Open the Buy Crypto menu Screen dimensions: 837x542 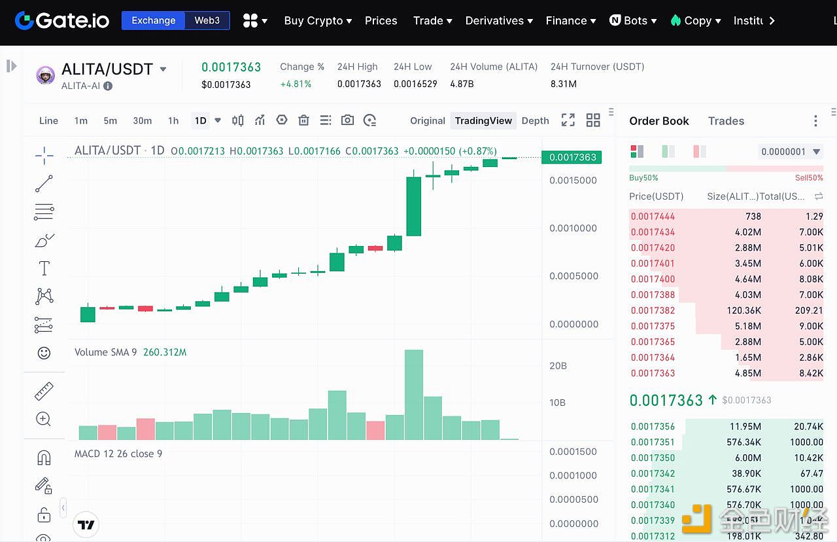[x=318, y=20]
